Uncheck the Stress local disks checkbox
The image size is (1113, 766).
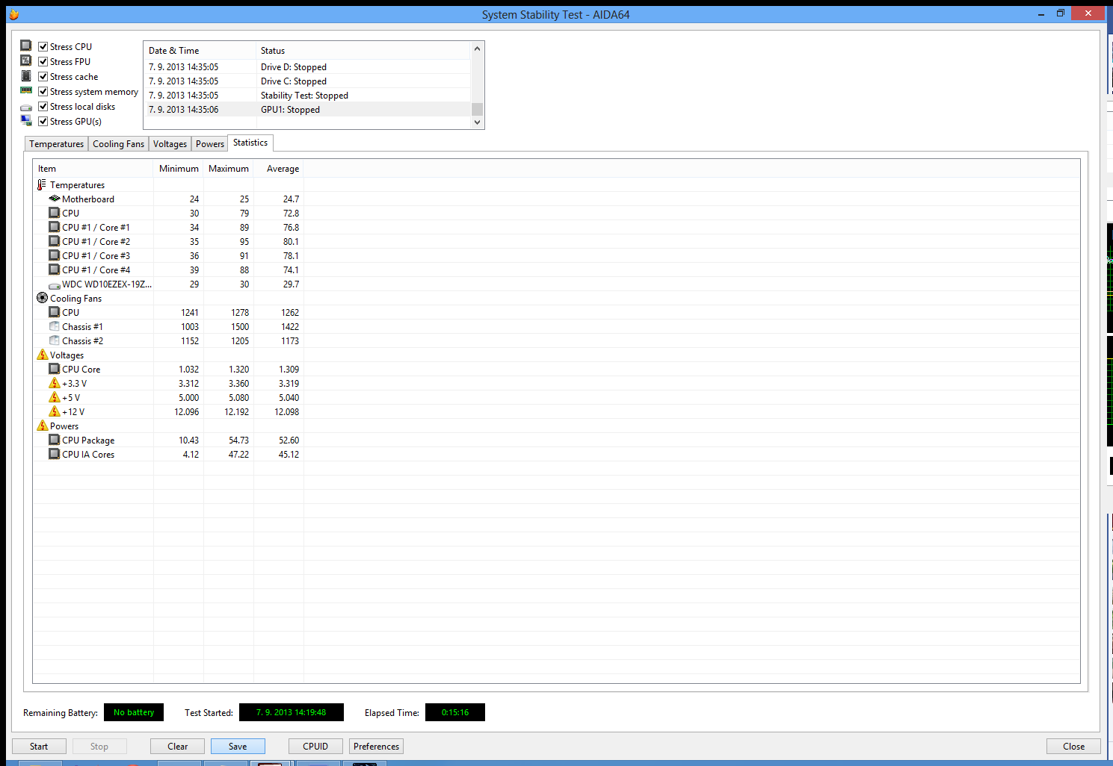click(x=43, y=106)
